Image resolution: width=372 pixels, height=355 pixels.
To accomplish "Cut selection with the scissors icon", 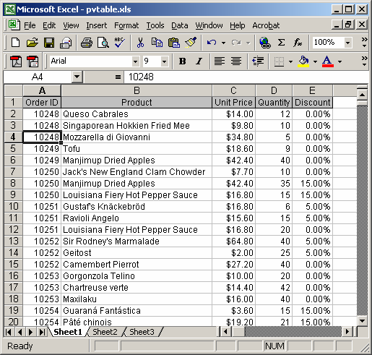I will coord(140,43).
